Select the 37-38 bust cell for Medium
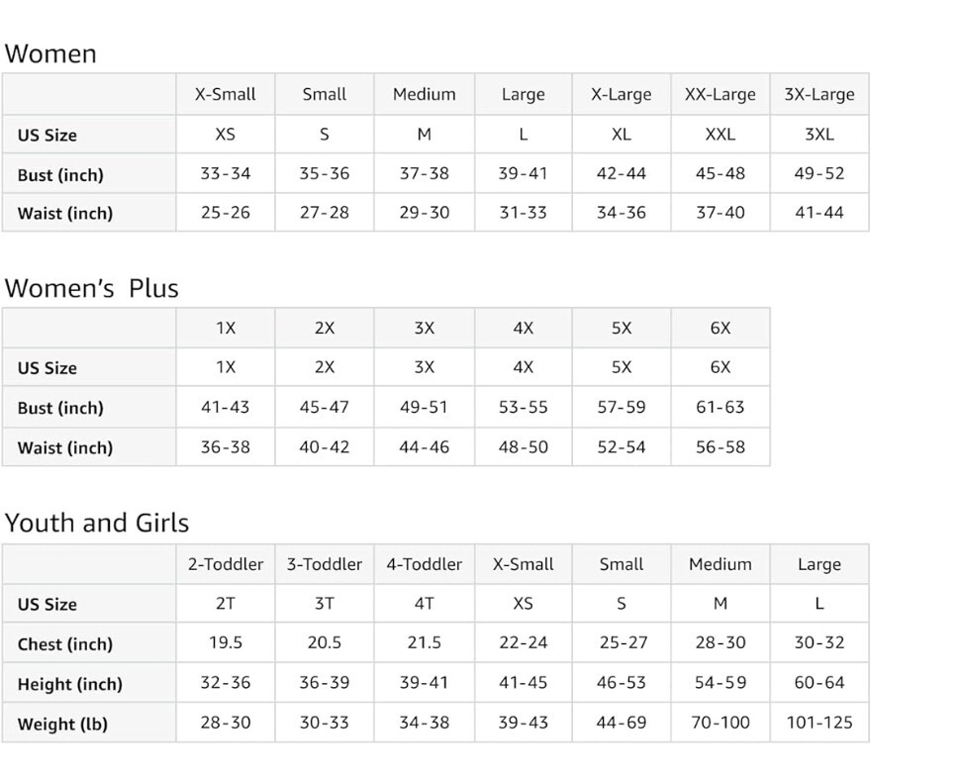The height and width of the screenshot is (777, 961). (424, 173)
